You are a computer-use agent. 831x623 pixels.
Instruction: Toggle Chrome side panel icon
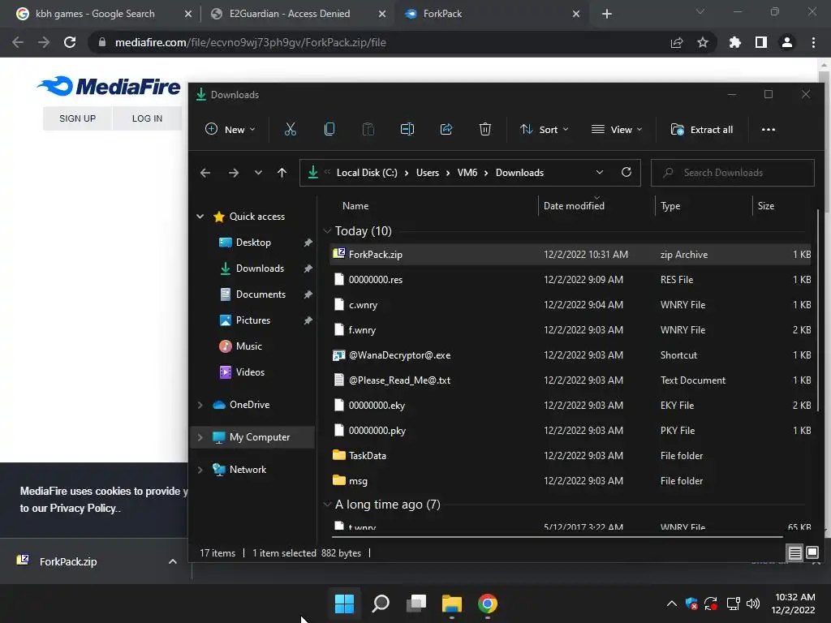click(x=761, y=42)
